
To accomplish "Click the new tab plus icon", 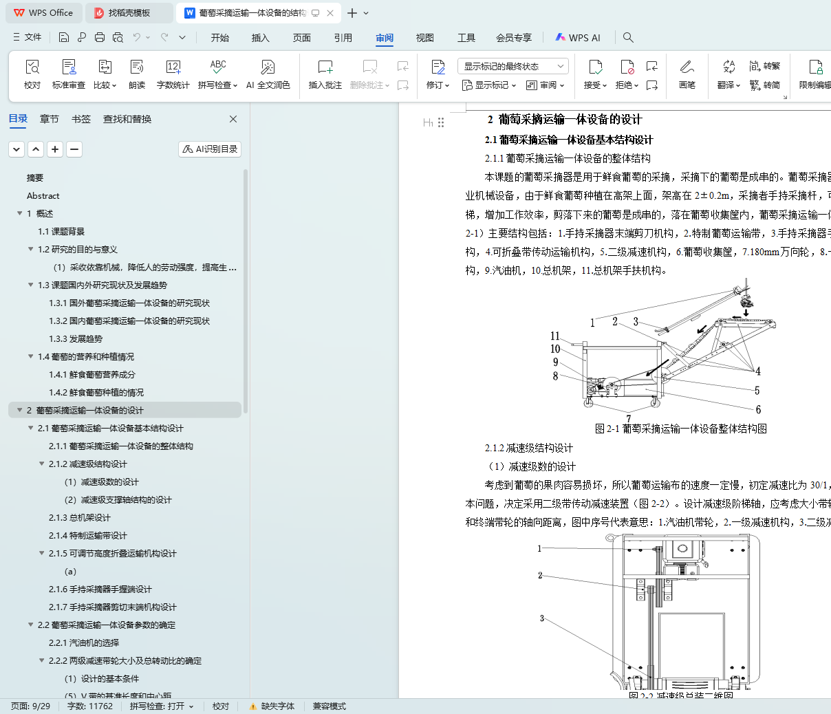I will tap(352, 13).
